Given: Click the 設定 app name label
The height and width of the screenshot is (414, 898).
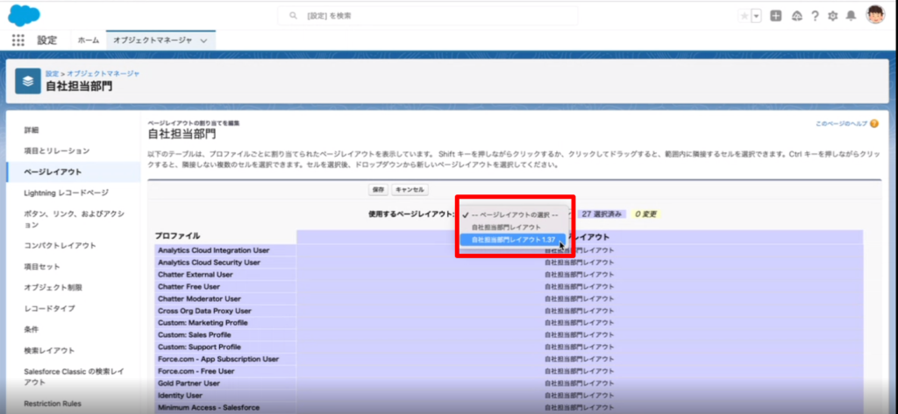Looking at the screenshot, I should pyautogui.click(x=47, y=40).
